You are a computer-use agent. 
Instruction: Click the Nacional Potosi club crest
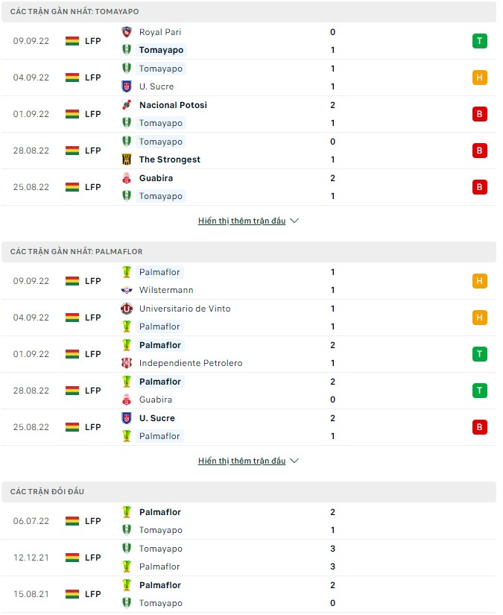tap(126, 105)
